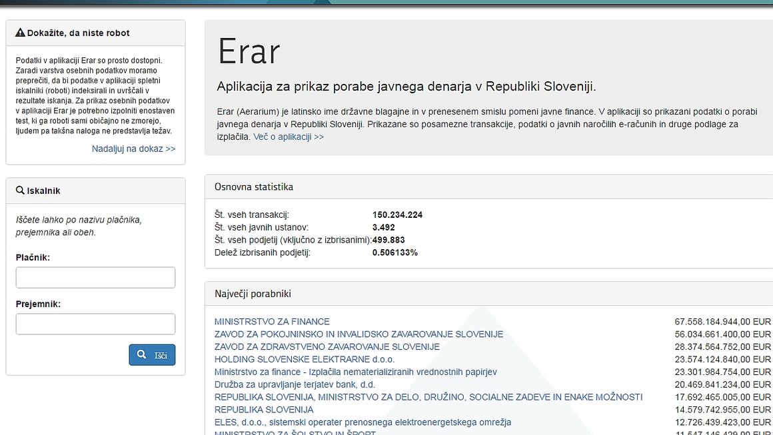
Task: Open the 'Nadaljuj na dokaz >>' link
Action: pyautogui.click(x=133, y=149)
